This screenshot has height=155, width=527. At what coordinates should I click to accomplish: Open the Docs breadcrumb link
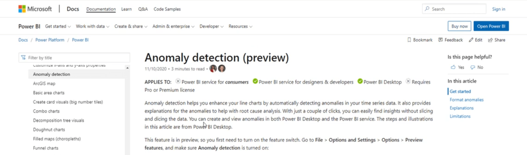point(23,40)
